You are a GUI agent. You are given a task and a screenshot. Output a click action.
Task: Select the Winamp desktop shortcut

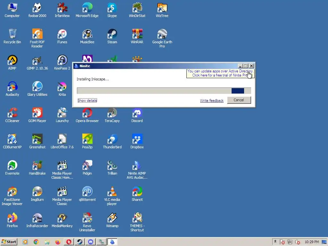coord(112,220)
